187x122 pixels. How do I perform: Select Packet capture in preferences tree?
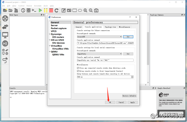[58, 28]
